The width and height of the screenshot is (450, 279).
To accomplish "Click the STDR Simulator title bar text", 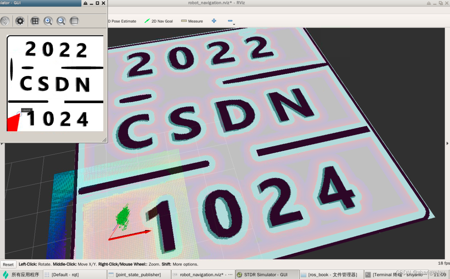I will pos(10,3).
